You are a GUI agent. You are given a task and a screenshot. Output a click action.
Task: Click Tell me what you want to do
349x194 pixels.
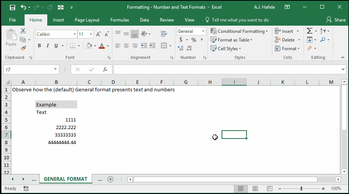[x=237, y=20]
